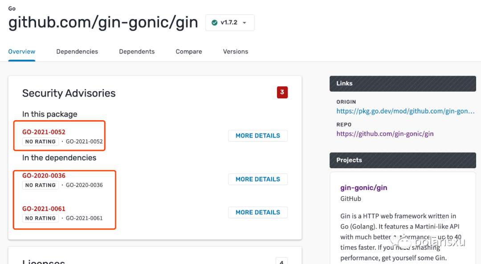Open the Dependencies tab
481x264 pixels.
(x=77, y=52)
